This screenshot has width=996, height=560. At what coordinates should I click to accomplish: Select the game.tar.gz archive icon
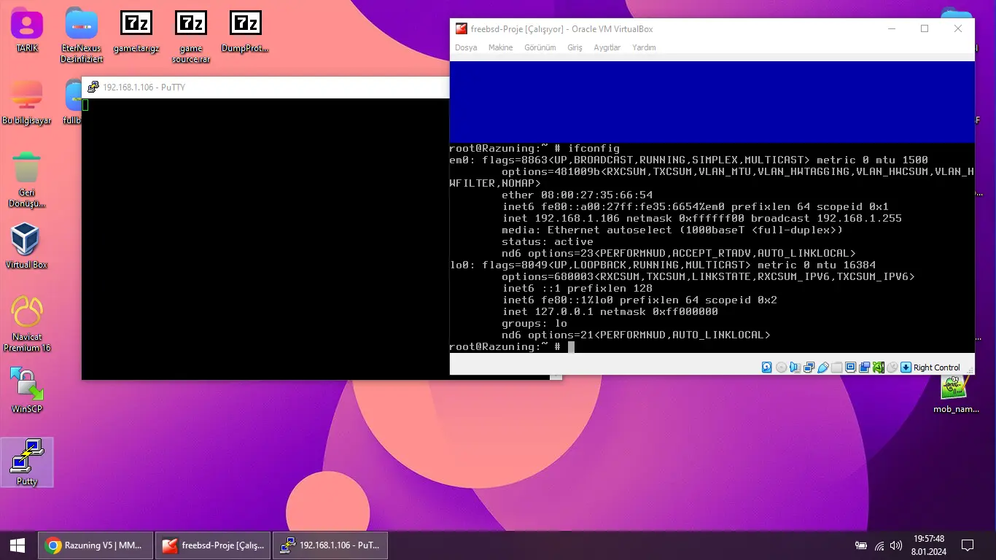point(136,31)
